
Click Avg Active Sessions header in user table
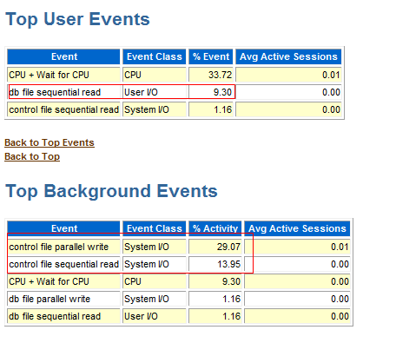[288, 56]
